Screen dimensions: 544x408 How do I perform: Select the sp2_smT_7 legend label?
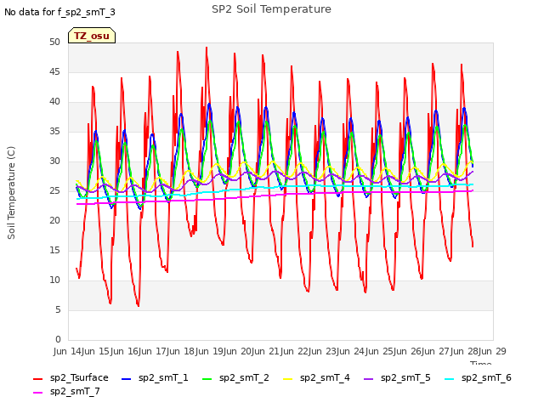click(75, 391)
